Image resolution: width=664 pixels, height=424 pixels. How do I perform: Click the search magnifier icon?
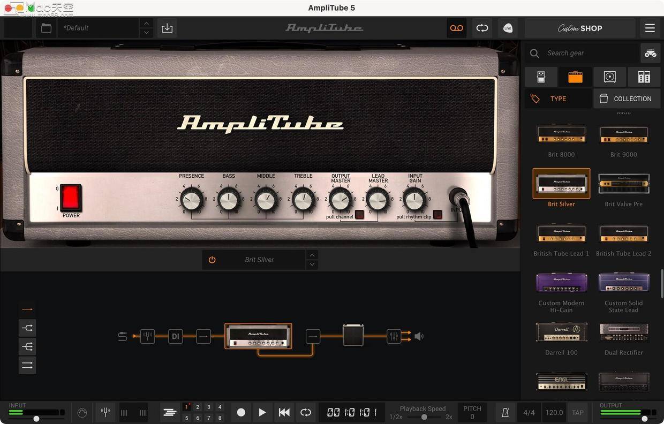pos(534,54)
